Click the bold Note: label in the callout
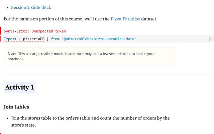 point(12,54)
